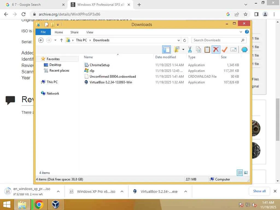The height and width of the screenshot is (210, 280).
Task: Click the blue shell icon in toolbar
Action: [244, 49]
